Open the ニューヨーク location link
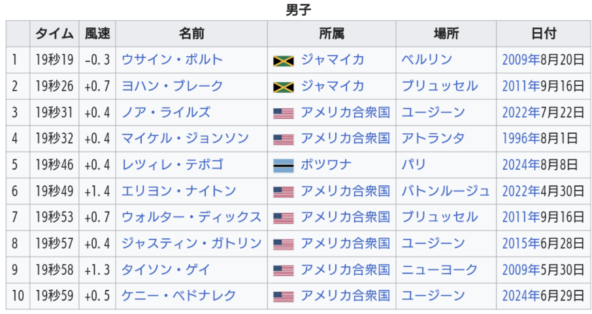Screen dimensions: 592x314 [439, 270]
